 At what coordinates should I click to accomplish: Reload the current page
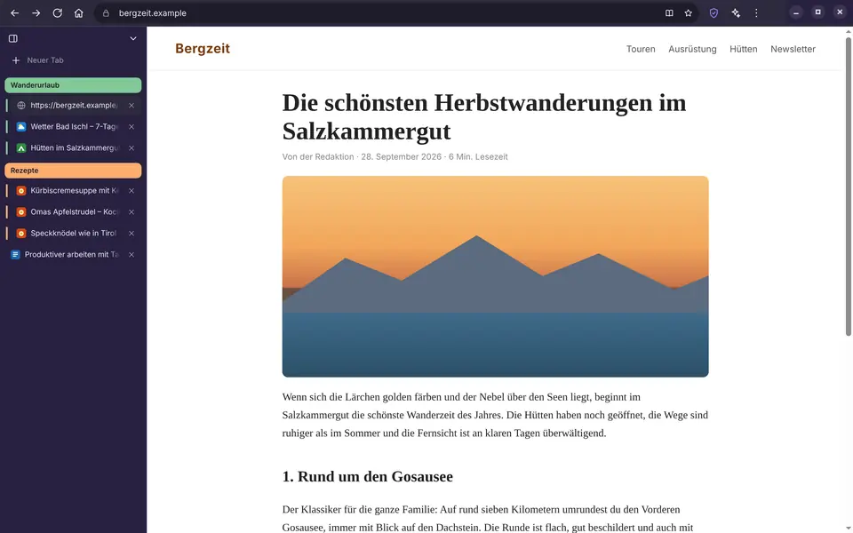57,13
